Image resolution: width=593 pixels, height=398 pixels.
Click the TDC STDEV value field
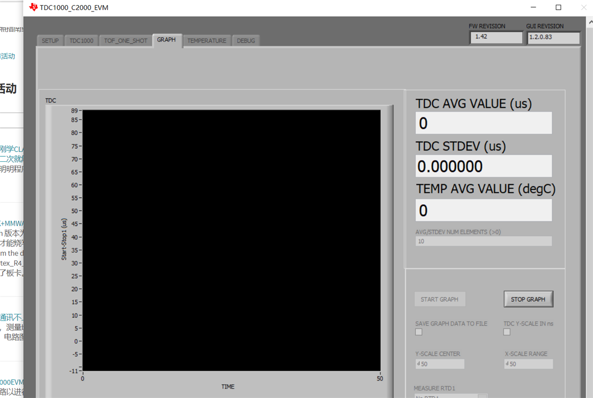(x=484, y=166)
